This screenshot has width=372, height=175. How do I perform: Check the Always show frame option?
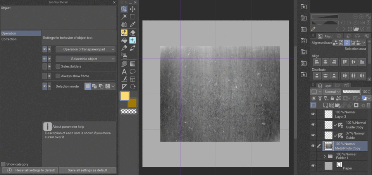coord(58,76)
